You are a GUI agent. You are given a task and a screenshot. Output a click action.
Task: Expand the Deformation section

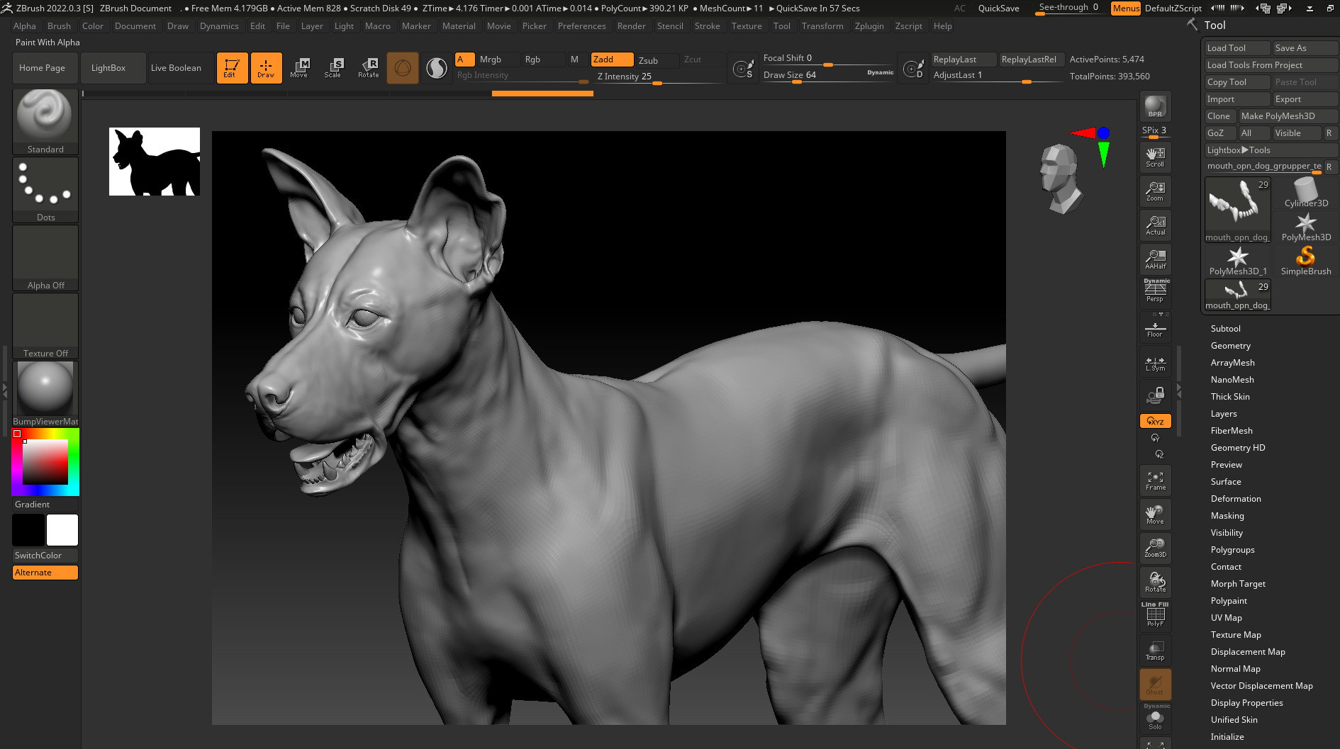pos(1235,499)
